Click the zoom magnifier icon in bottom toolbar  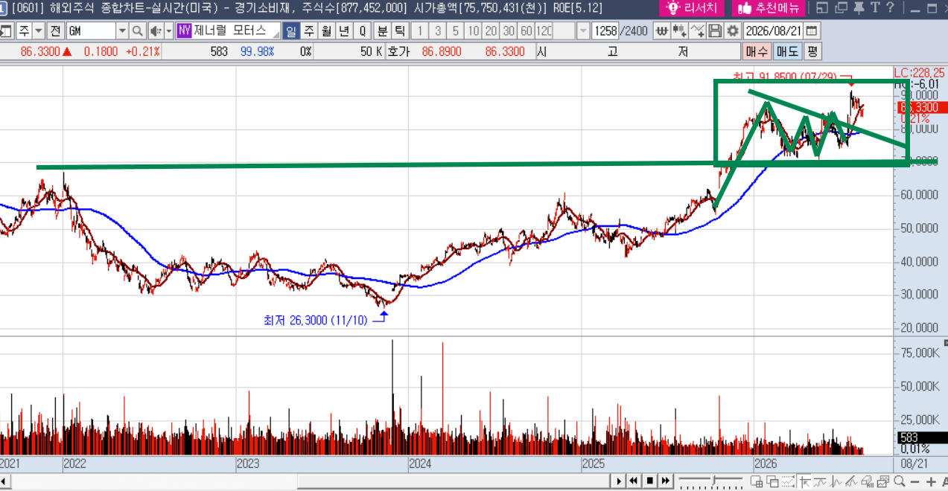click(900, 481)
